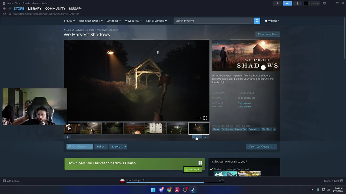The height and width of the screenshot is (194, 346).
Task: Open Google Chrome from the taskbar
Action: (x=169, y=190)
